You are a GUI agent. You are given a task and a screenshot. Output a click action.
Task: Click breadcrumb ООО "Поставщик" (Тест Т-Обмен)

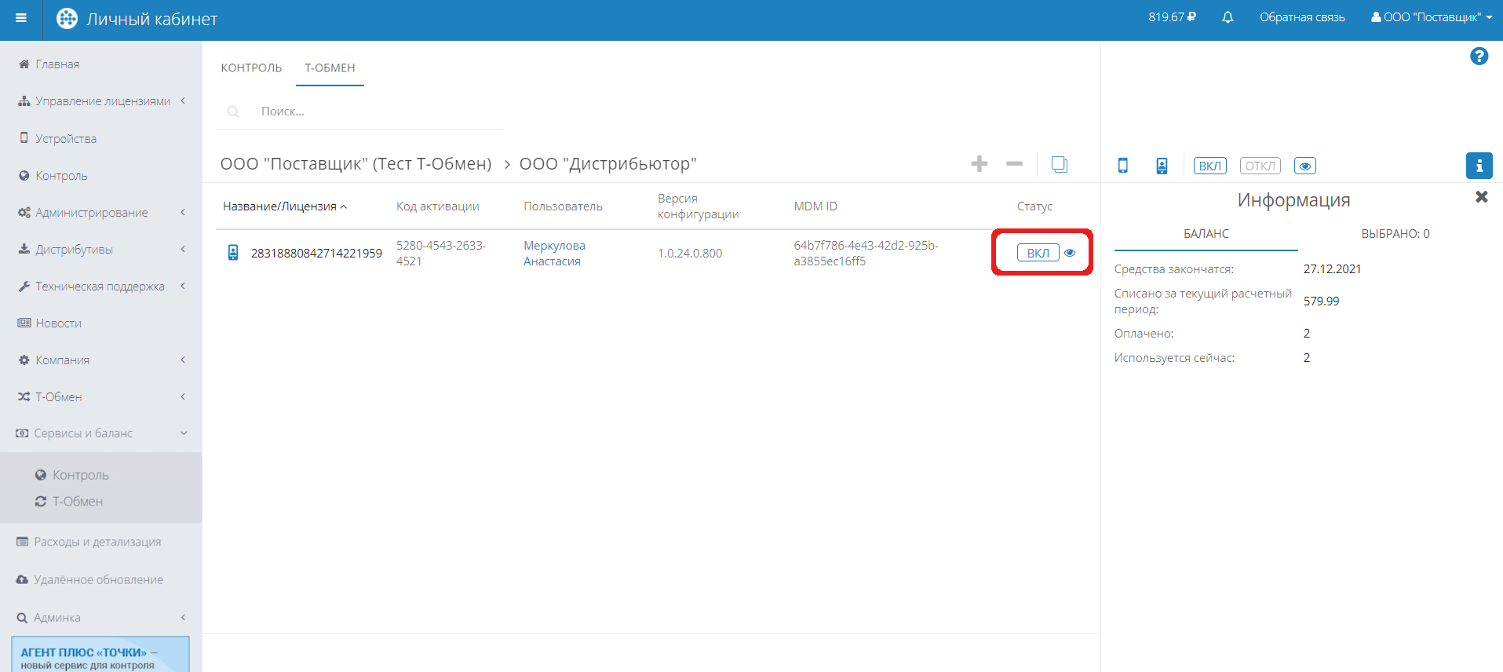356,164
